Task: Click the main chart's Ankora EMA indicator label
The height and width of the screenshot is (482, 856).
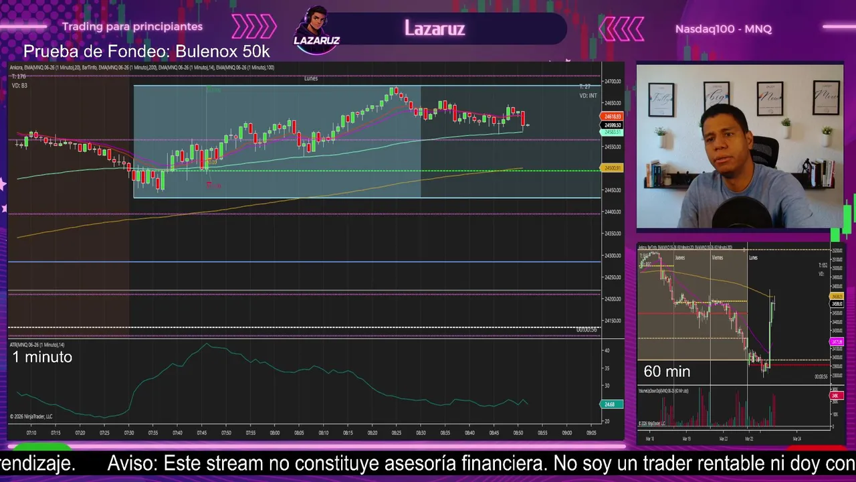Action: (x=142, y=68)
